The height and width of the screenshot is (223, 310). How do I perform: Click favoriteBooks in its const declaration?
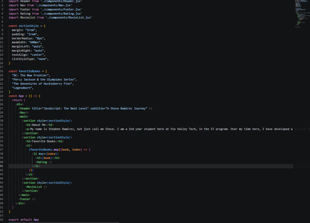coord(29,71)
